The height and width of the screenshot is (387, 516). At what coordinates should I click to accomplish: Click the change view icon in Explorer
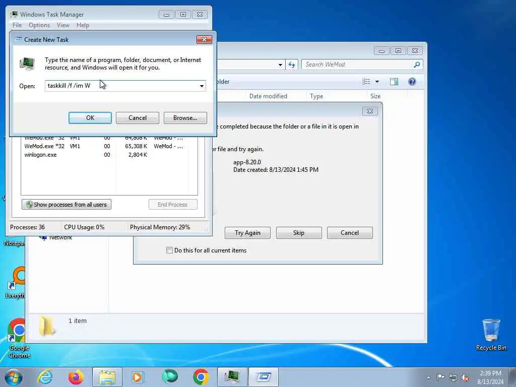366,82
